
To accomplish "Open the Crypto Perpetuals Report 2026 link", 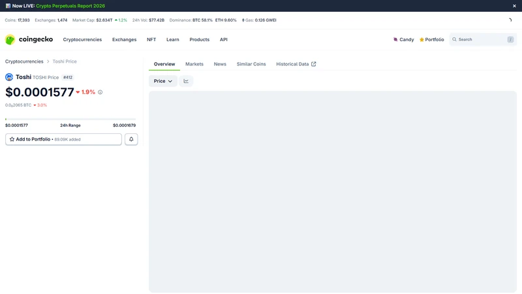I will tap(70, 6).
